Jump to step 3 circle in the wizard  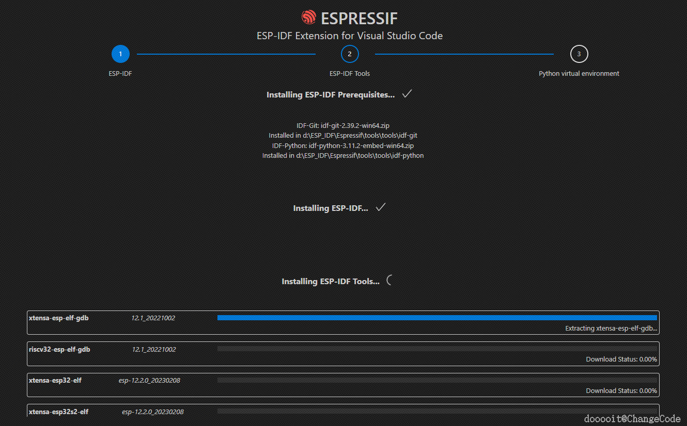[x=579, y=54]
